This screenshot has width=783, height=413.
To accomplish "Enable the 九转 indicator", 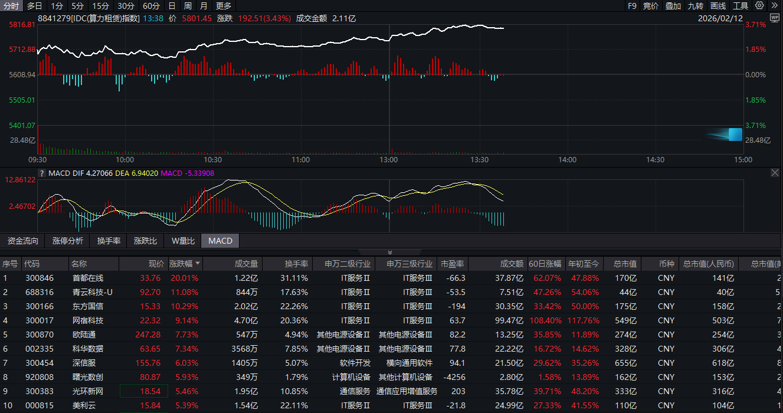I will coord(696,6).
